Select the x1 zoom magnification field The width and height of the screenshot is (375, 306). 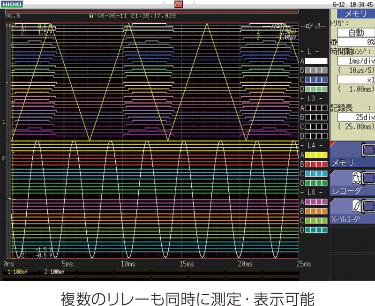click(356, 79)
